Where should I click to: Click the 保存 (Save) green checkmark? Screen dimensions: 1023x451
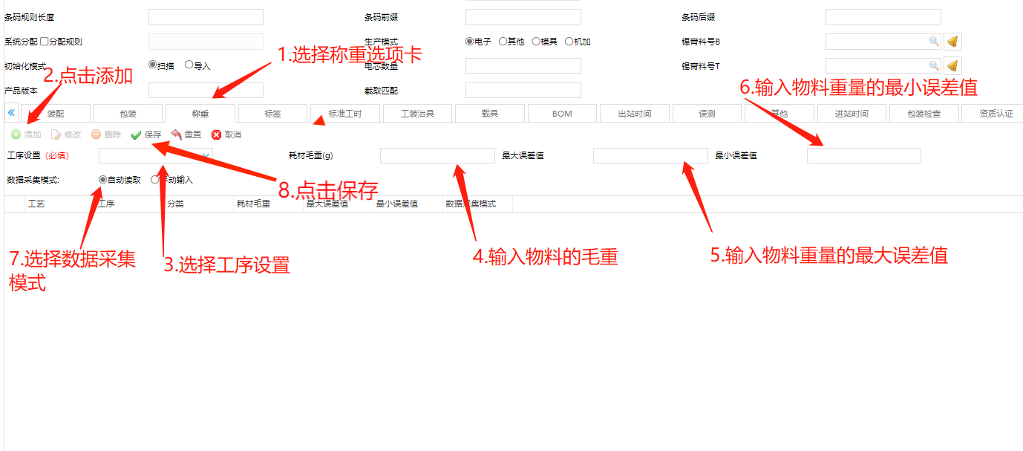tap(136, 135)
